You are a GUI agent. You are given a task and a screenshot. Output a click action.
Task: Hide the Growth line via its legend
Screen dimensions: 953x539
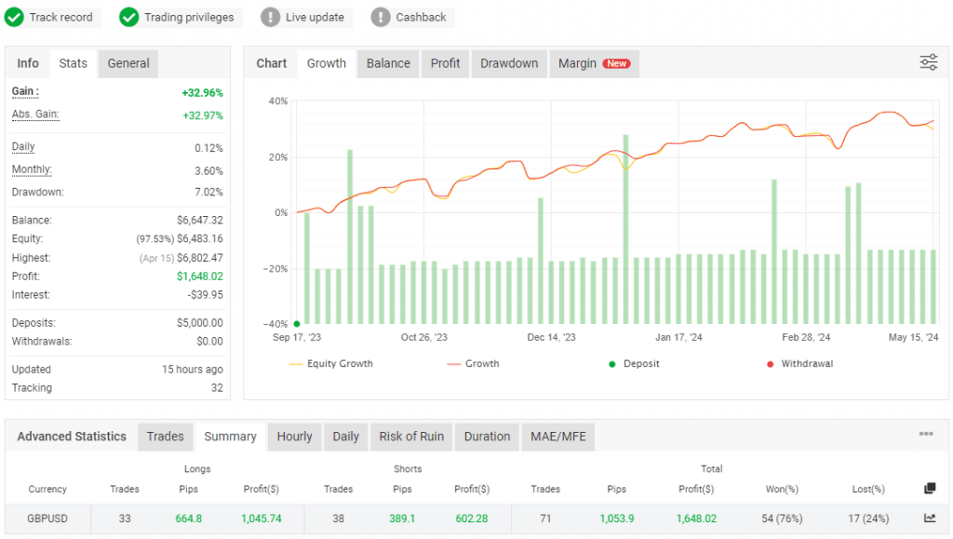tap(474, 364)
